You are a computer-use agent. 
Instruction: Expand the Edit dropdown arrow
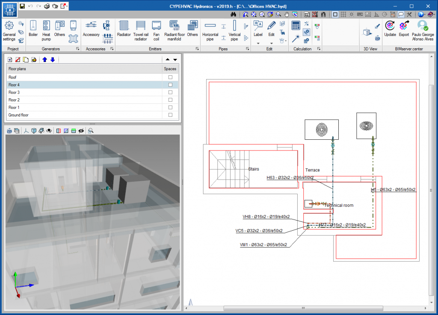271,43
